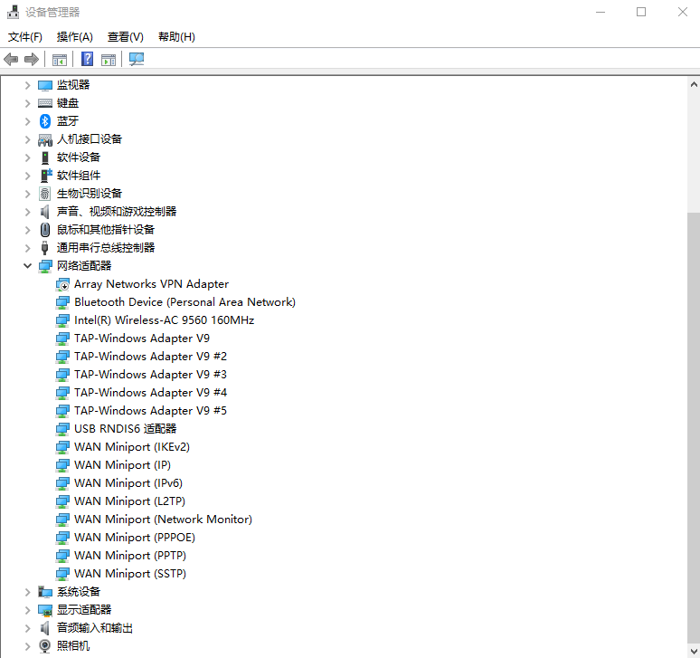
Task: Click the 照相机 camera category icon
Action: (x=44, y=646)
